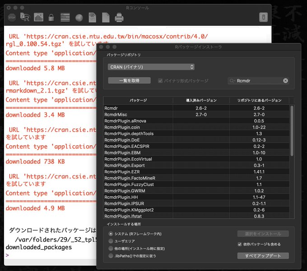Click 'downloaded 738 KB' console text
This screenshot has width=307, height=271.
coord(35,161)
